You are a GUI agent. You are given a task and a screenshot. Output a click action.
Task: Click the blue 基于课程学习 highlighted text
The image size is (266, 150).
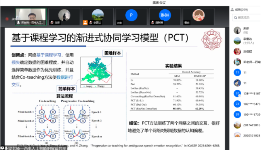tap(49, 55)
